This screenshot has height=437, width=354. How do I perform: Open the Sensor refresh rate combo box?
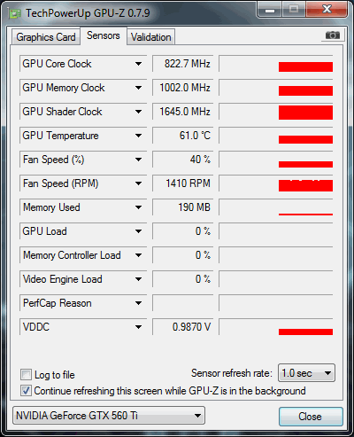tap(306, 373)
